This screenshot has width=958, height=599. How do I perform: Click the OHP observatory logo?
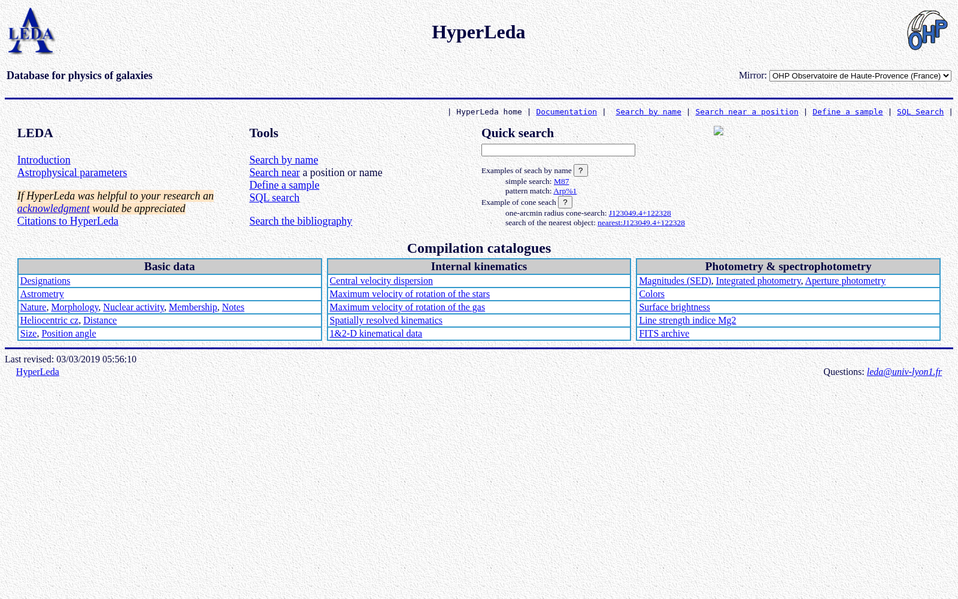927,31
